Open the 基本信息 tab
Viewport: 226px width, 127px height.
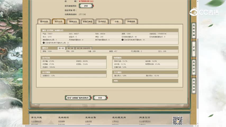[44, 21]
